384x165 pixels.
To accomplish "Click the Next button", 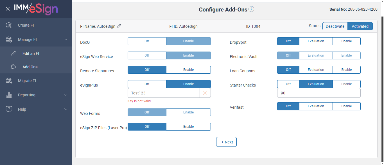I will [x=226, y=142].
